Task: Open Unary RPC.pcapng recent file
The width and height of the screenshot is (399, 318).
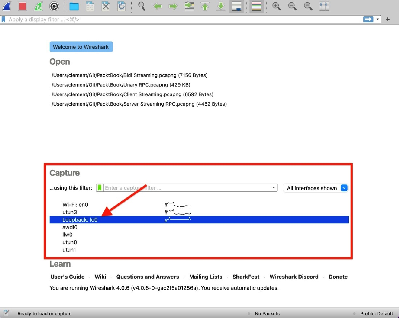Action: click(x=121, y=85)
